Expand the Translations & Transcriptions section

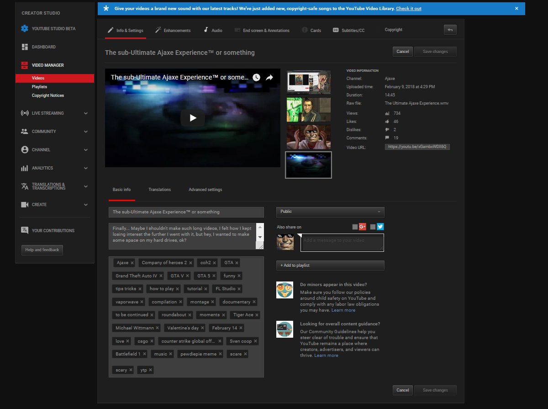pyautogui.click(x=86, y=186)
